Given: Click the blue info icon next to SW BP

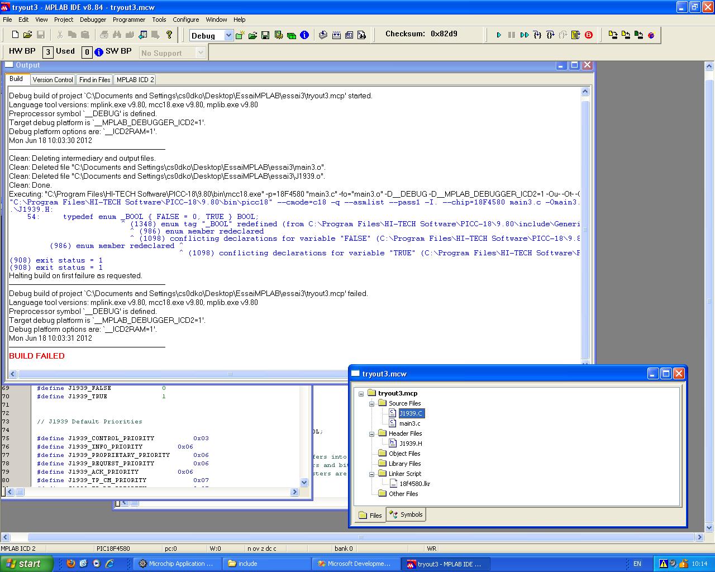Looking at the screenshot, I should (99, 52).
